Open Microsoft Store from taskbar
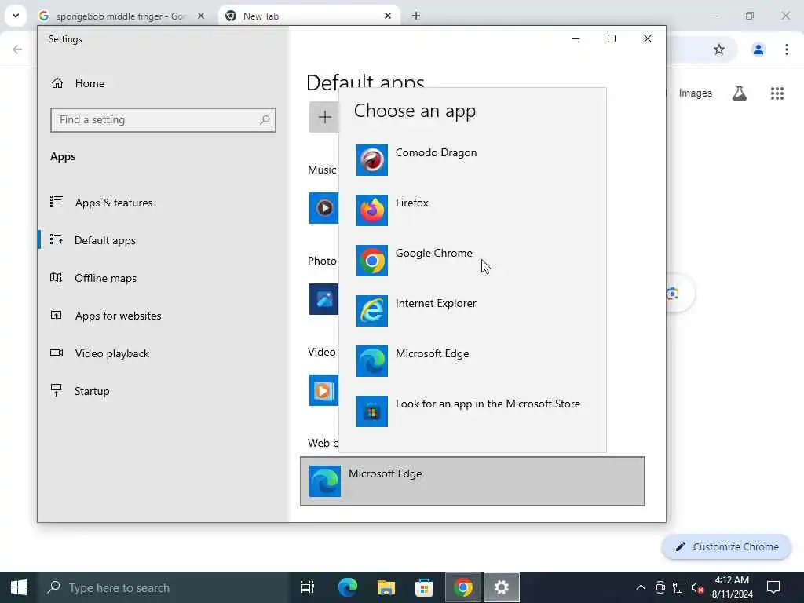Viewport: 804px width, 603px height. click(424, 587)
